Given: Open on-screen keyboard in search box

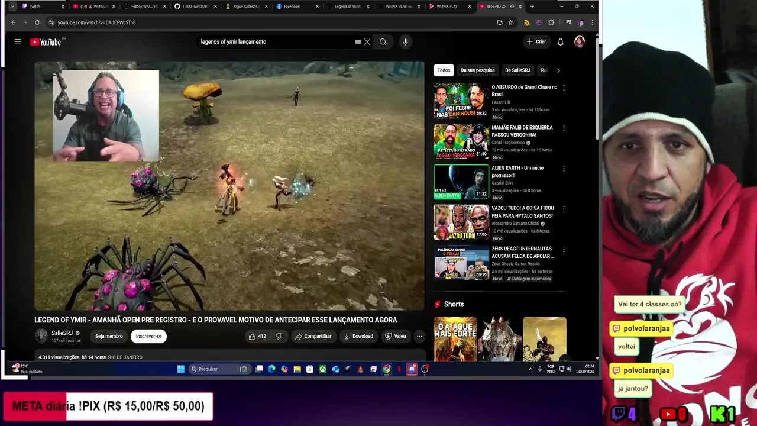Looking at the screenshot, I should click(358, 42).
